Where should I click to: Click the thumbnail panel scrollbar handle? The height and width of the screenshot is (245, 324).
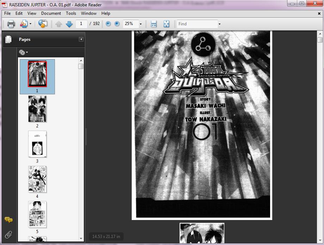pyautogui.click(x=81, y=66)
